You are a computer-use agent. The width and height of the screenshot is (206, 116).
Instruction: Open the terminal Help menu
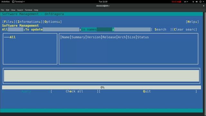36,10
